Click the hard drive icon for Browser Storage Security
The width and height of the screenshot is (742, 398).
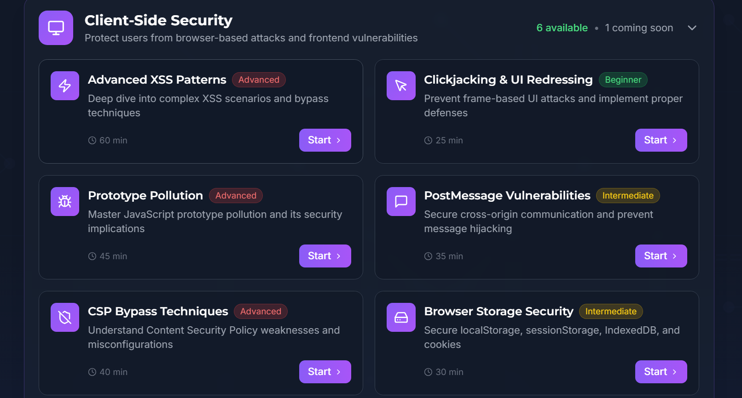tap(401, 317)
